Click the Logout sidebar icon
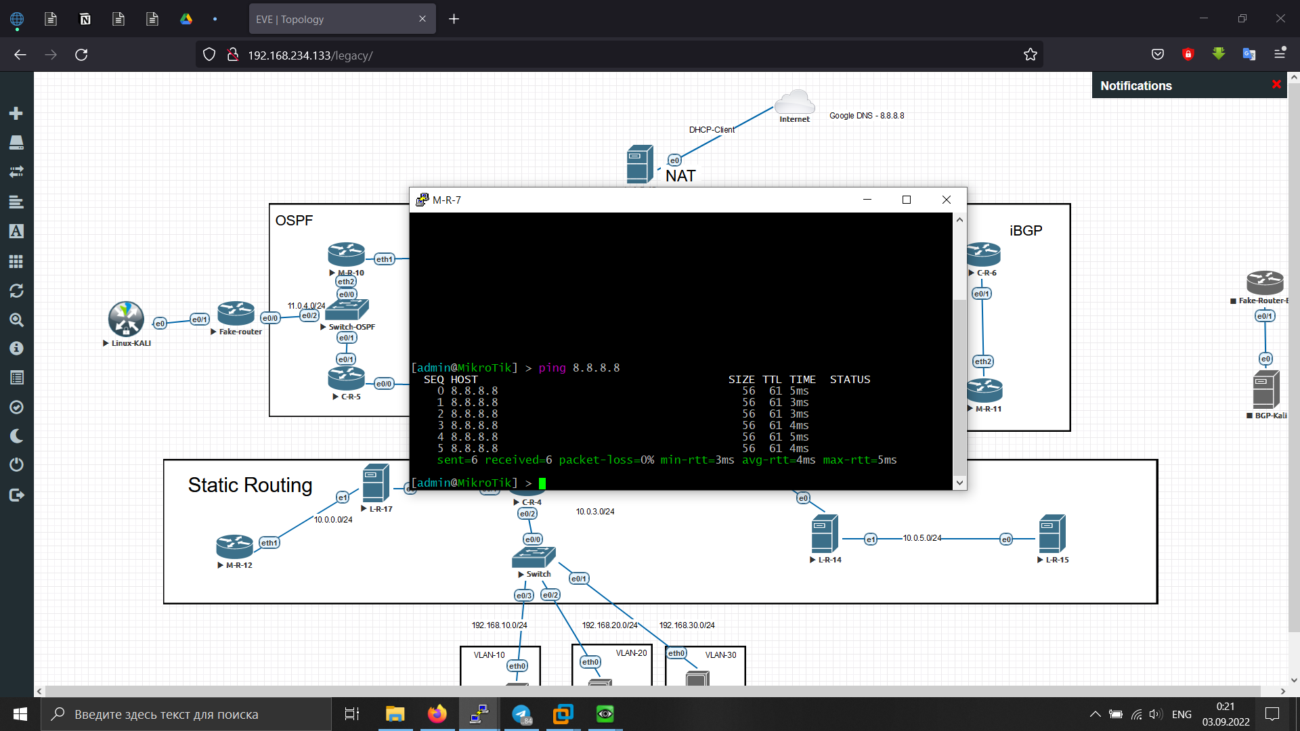This screenshot has width=1300, height=731. coord(16,495)
